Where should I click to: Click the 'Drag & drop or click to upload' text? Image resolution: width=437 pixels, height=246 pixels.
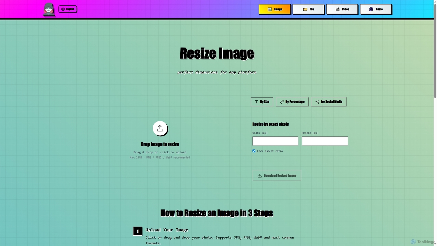pyautogui.click(x=160, y=152)
